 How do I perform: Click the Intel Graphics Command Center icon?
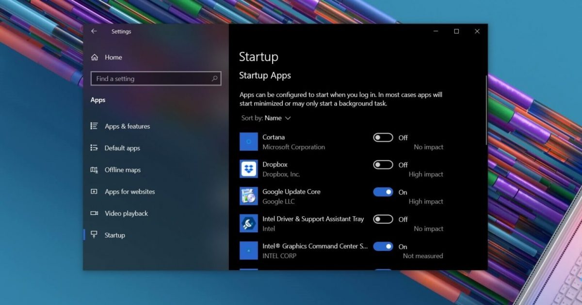249,250
